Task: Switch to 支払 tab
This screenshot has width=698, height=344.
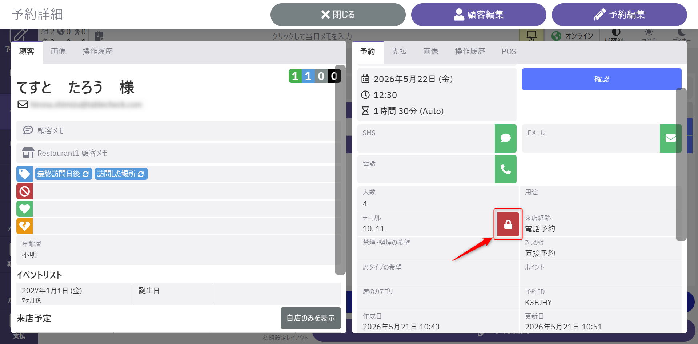Action: tap(399, 52)
